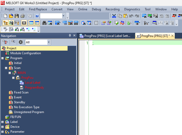This screenshot has width=182, height=135.
Task: Switch to ProgPou Local Label Setting tab
Action: click(106, 36)
